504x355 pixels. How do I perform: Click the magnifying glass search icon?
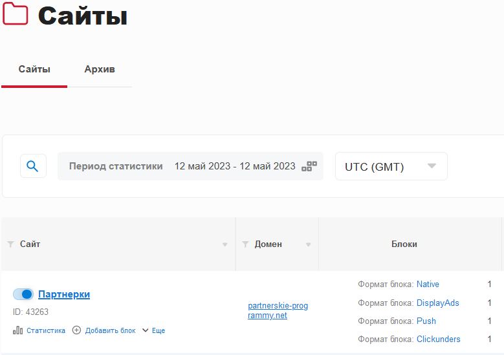(33, 166)
